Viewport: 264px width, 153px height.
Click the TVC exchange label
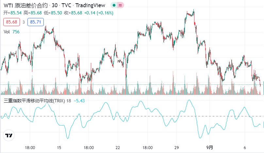point(67,5)
